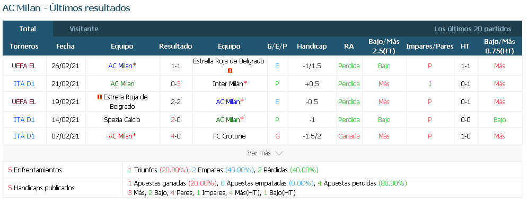Click the 4-0 result versus FC Crotone

click(176, 136)
